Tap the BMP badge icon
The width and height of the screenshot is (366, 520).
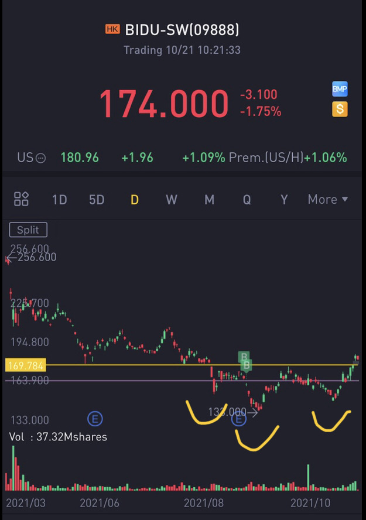[340, 89]
